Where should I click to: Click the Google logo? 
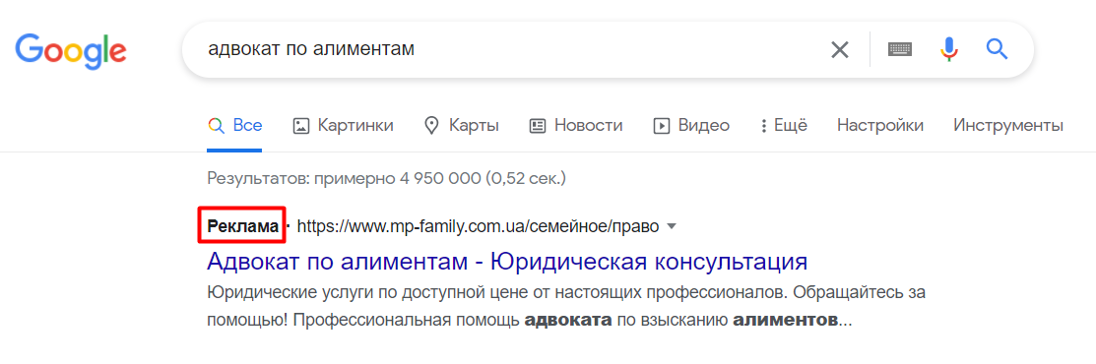pyautogui.click(x=71, y=50)
